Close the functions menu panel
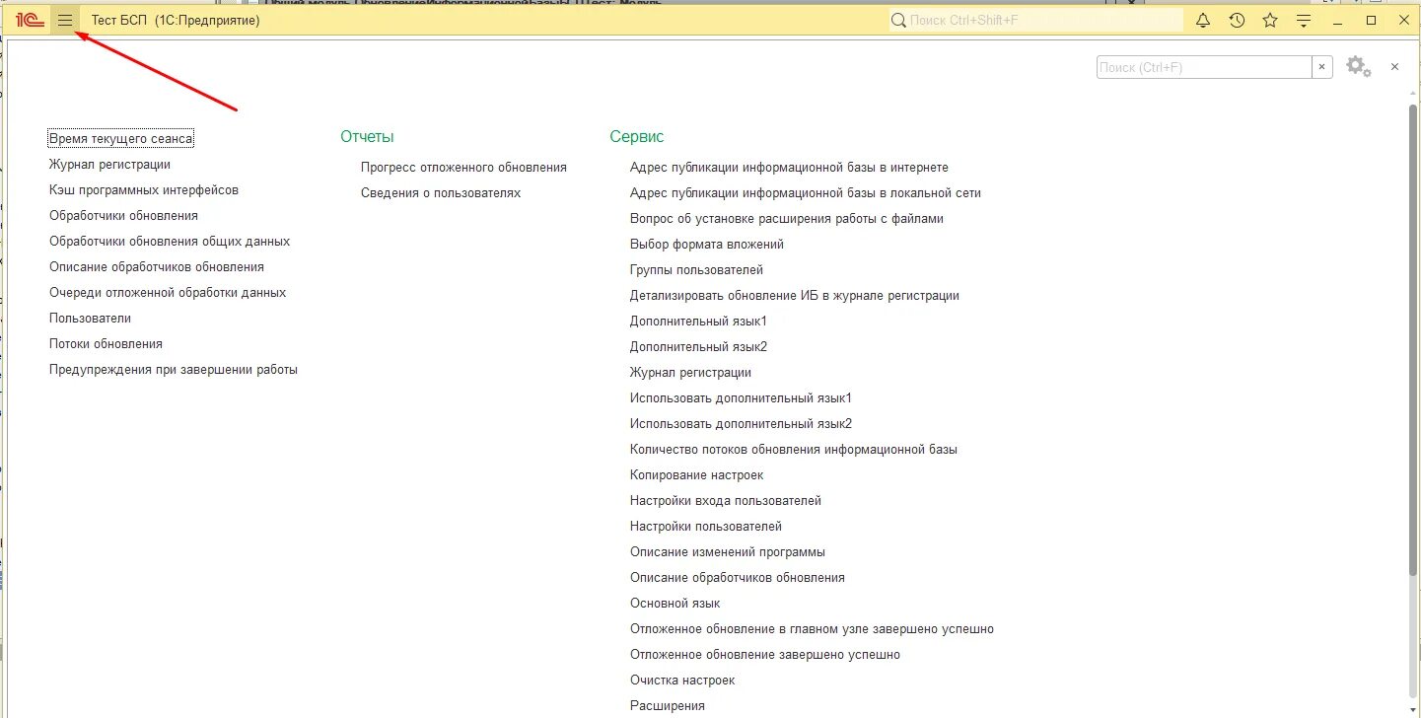 1394,67
